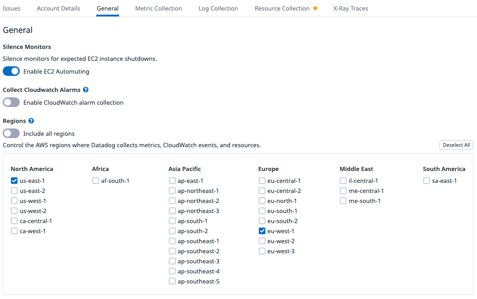Open the Resource Collection tab
Screen dimensions: 477x299
click(282, 8)
